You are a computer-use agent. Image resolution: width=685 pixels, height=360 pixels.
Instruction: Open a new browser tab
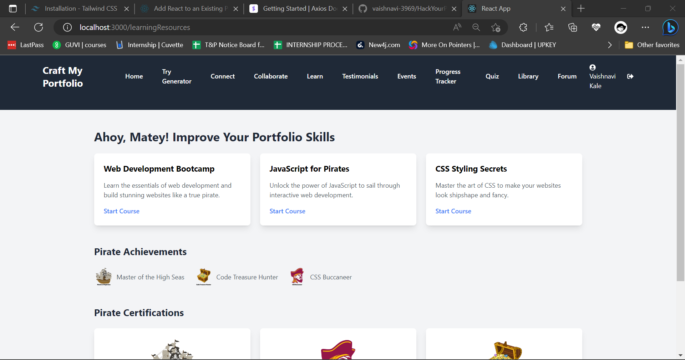(581, 8)
